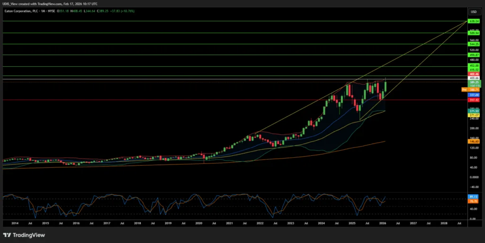Select the topmost green horizontal line at 638.24

point(235,21)
